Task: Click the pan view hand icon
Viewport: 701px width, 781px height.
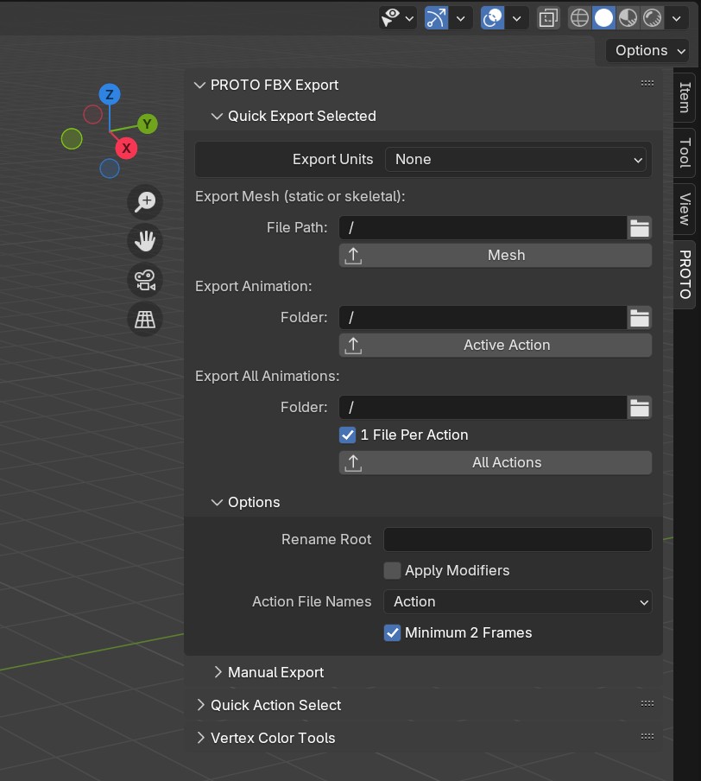Action: (145, 241)
